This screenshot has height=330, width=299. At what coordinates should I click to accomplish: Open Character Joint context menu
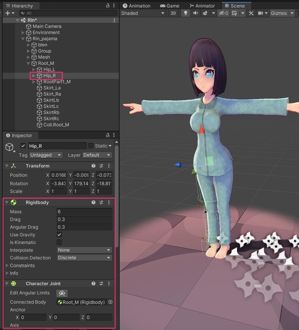point(109,284)
